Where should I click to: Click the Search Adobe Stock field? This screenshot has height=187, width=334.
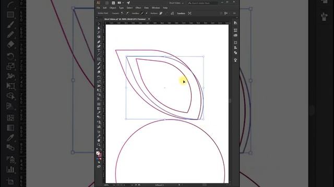point(202,3)
